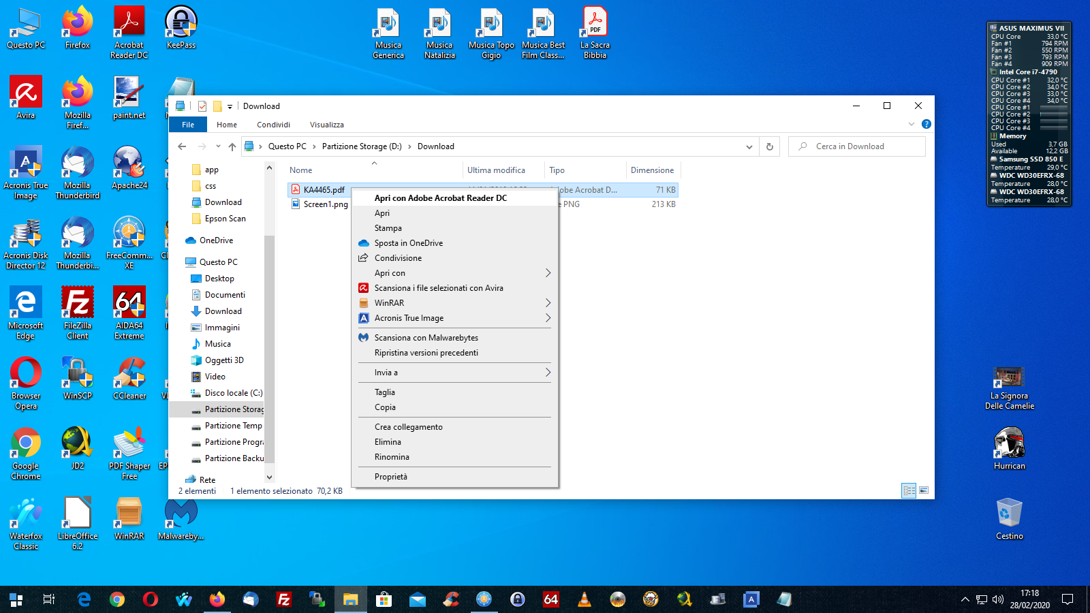Expand the recent locations dropdown arrow
Screen dimensions: 1090x613
pyautogui.click(x=218, y=146)
